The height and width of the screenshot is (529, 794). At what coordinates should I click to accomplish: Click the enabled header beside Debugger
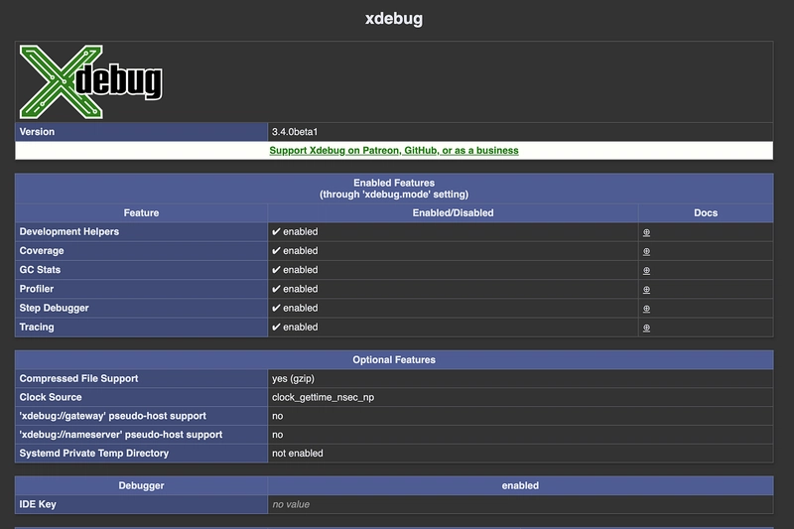pos(520,486)
